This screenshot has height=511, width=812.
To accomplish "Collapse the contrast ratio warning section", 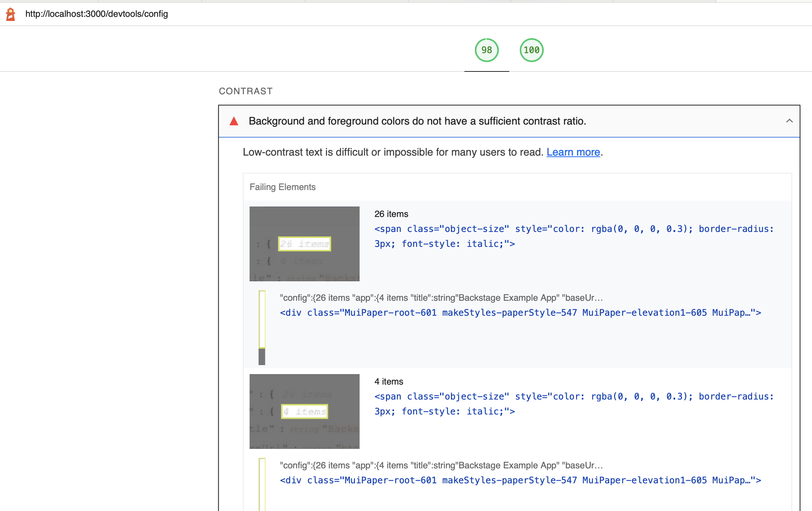I will (790, 121).
